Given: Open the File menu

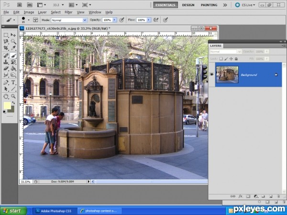Looking at the screenshot, I should pyautogui.click(x=6, y=12).
